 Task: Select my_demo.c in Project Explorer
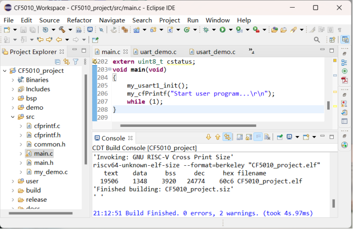[50, 172]
